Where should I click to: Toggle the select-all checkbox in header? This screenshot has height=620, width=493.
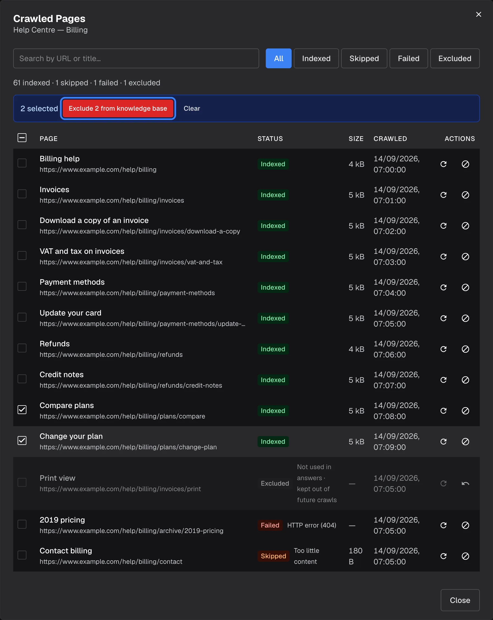click(22, 137)
